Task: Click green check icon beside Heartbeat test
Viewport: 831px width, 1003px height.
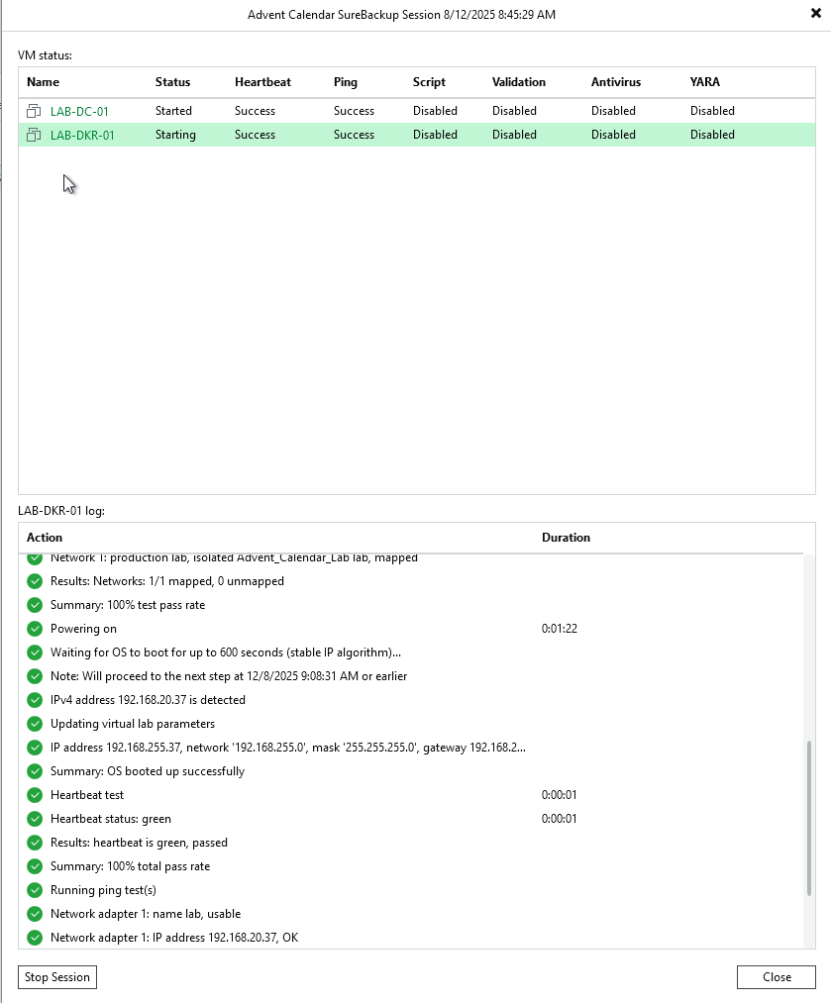Action: pyautogui.click(x=35, y=795)
